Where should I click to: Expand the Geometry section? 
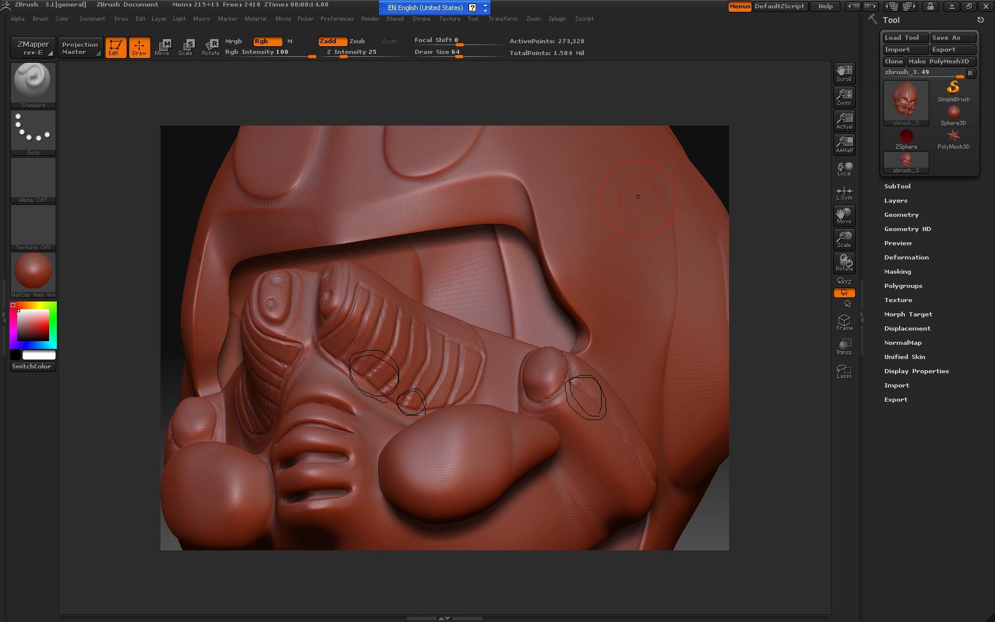(x=901, y=215)
